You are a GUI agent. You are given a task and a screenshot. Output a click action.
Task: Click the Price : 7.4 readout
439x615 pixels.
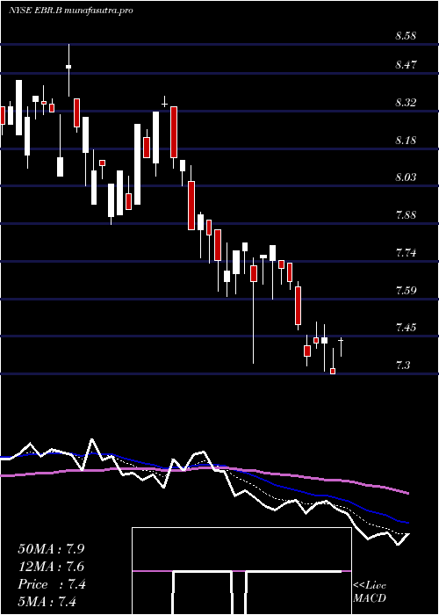click(51, 584)
